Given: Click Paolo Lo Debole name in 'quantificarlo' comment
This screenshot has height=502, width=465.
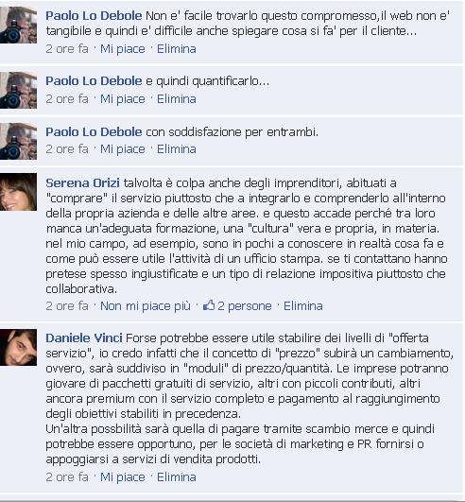Looking at the screenshot, I should point(94,81).
